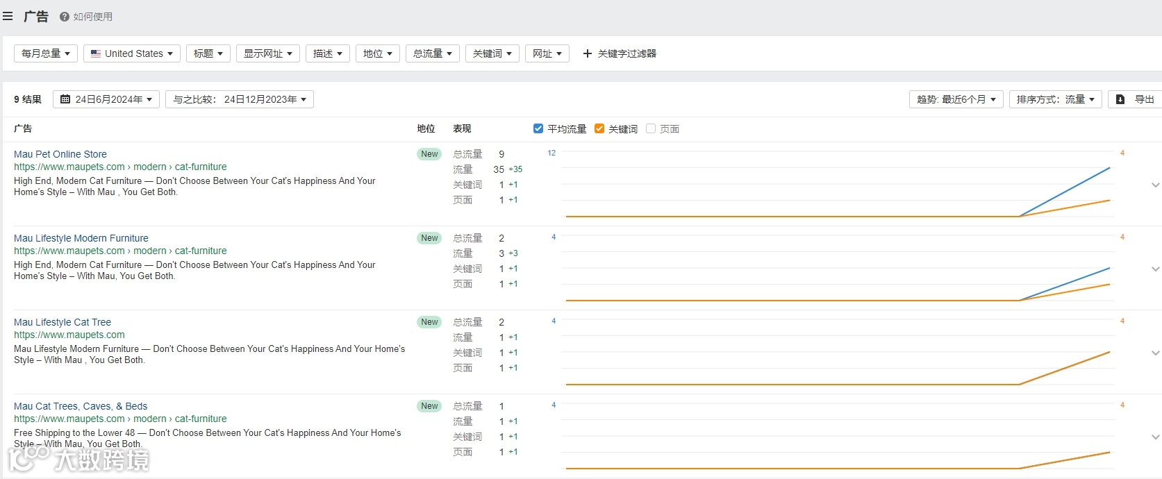Click the trend chart for Mau Lifestyle Cat Tree

(838, 353)
